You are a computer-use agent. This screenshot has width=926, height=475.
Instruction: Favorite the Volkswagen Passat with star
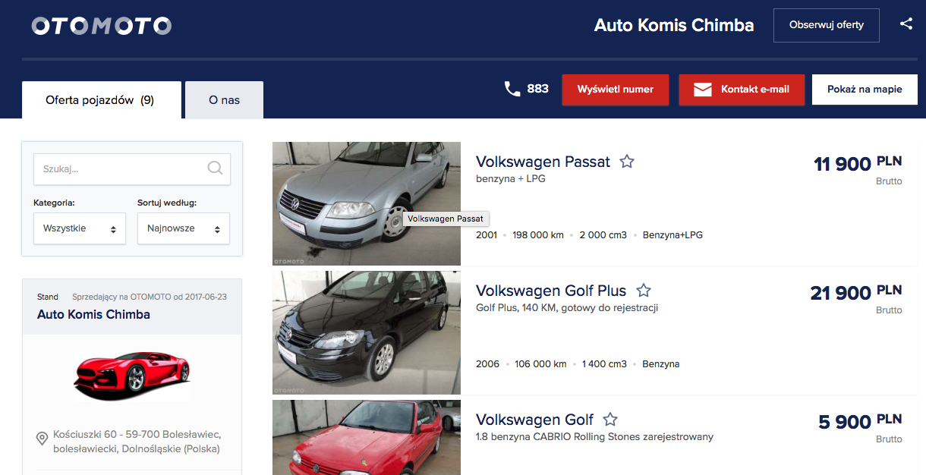click(x=627, y=162)
